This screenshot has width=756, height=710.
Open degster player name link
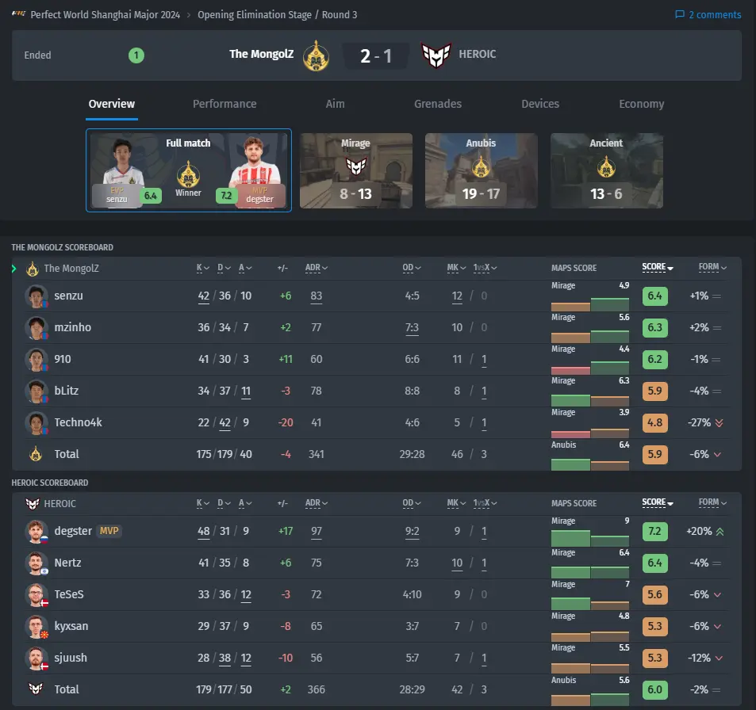pyautogui.click(x=73, y=531)
